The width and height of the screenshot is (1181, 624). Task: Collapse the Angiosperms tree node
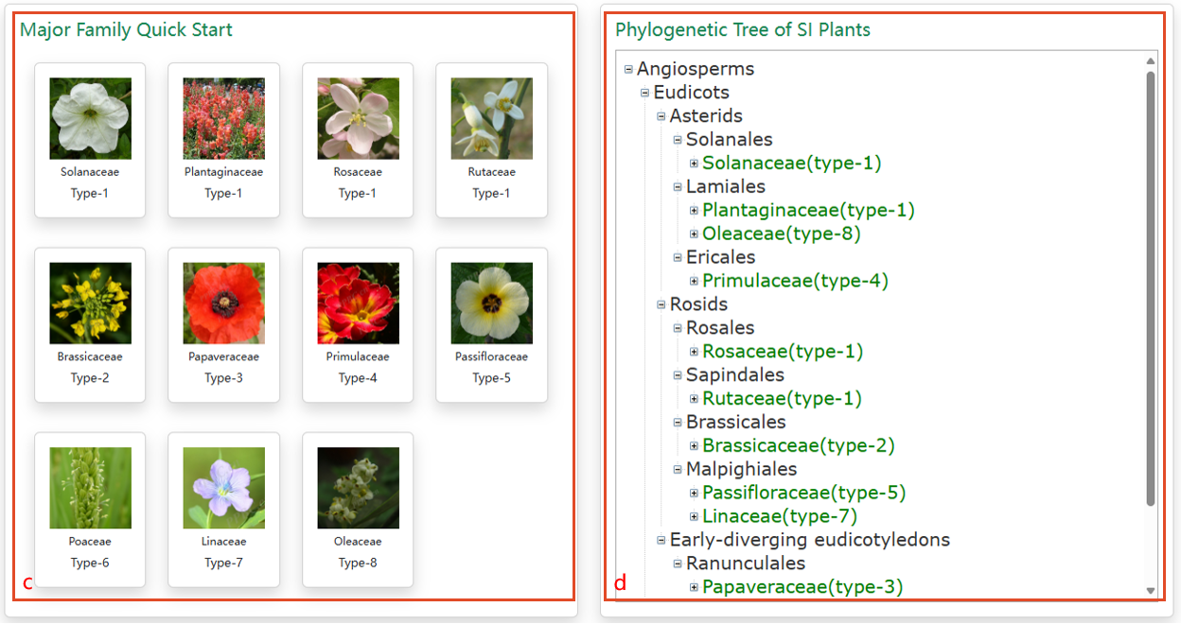(x=628, y=69)
